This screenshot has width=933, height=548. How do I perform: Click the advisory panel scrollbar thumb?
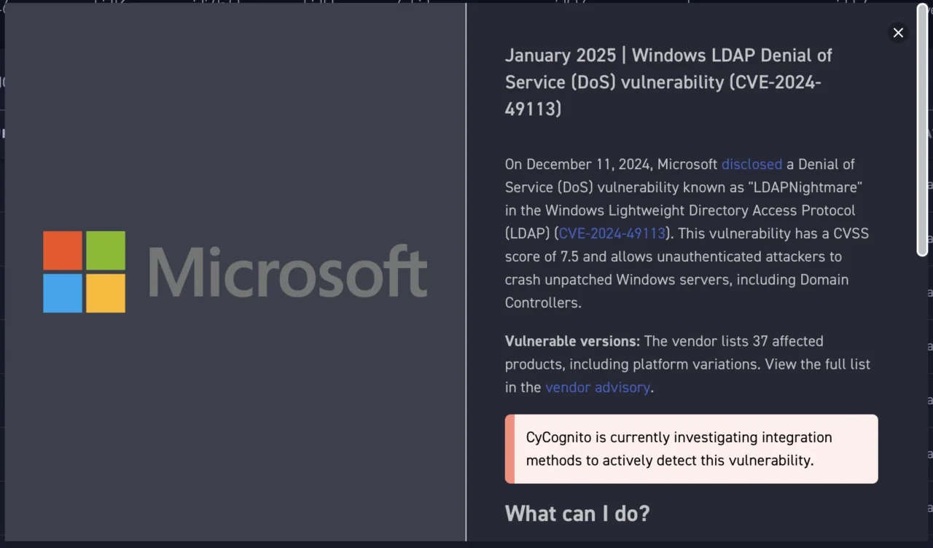922,130
